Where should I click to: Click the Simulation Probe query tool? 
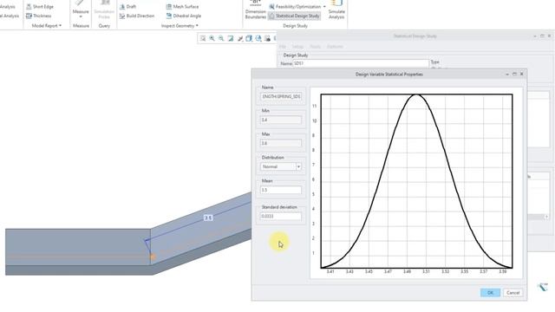pos(104,10)
